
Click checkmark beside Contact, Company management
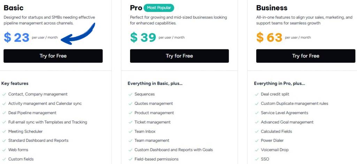(x=4, y=94)
